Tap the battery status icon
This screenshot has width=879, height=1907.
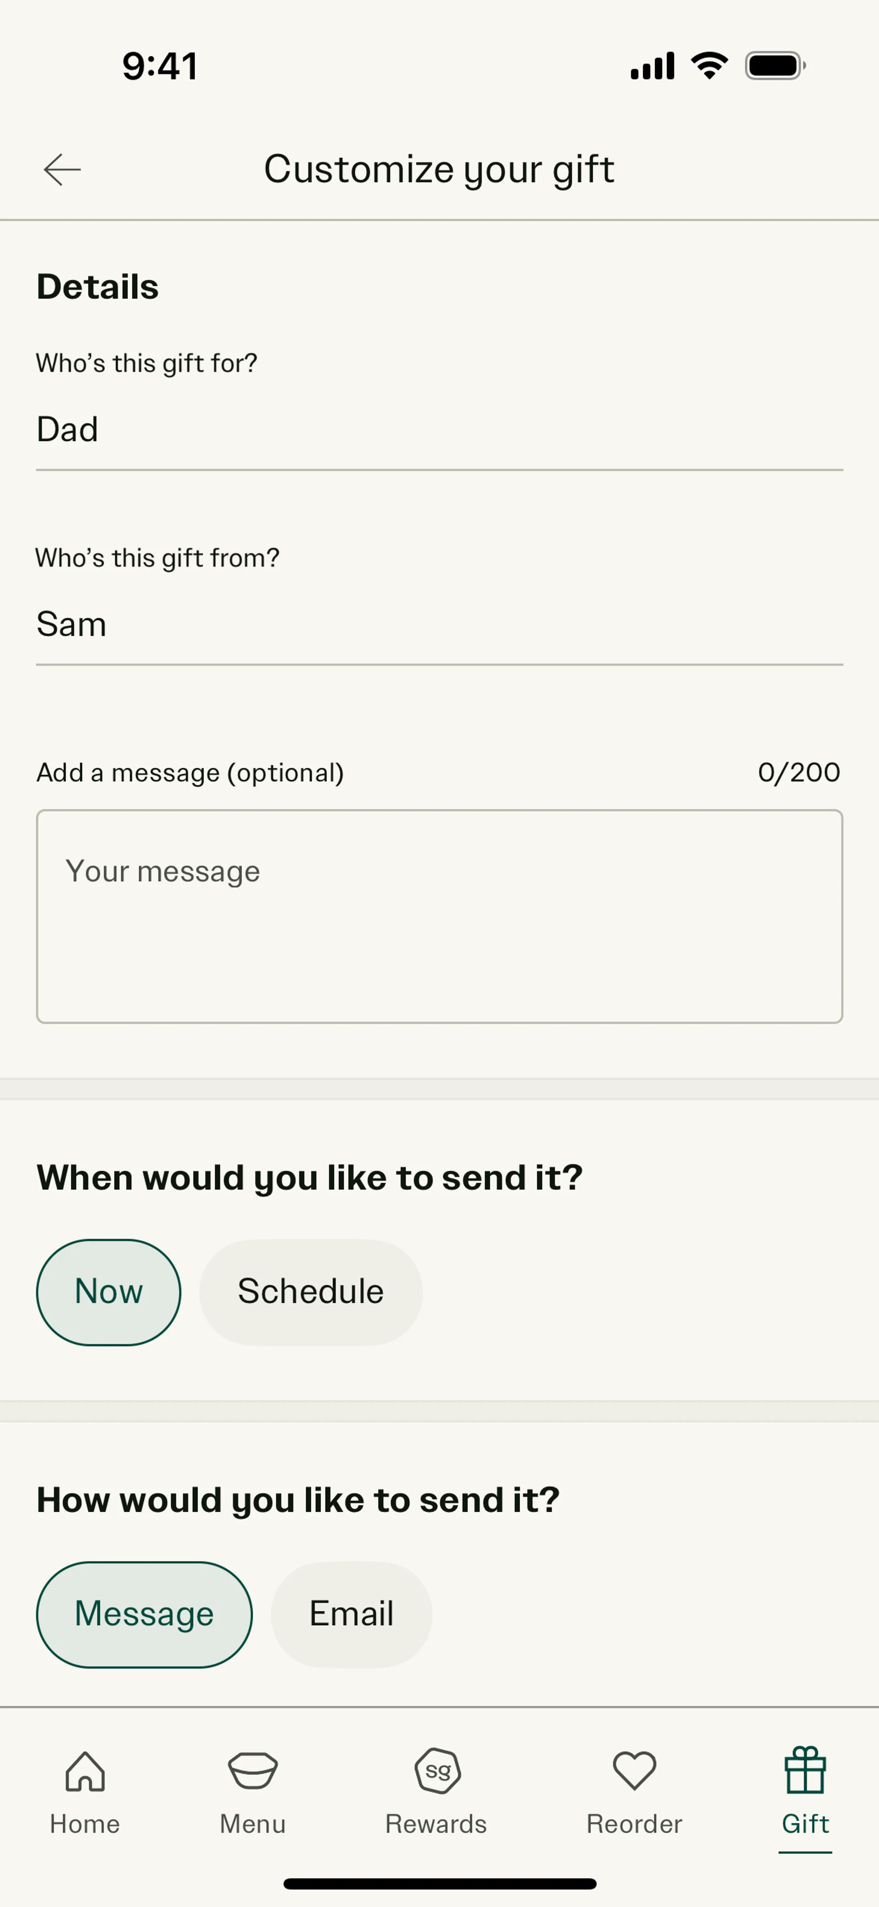[775, 66]
